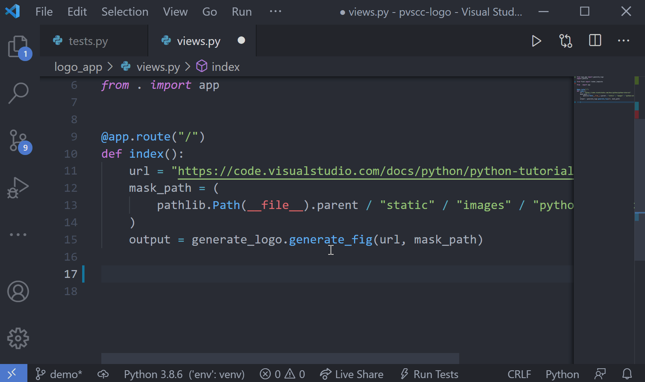Switch to the tests.py tab
The width and height of the screenshot is (645, 382).
(x=88, y=40)
